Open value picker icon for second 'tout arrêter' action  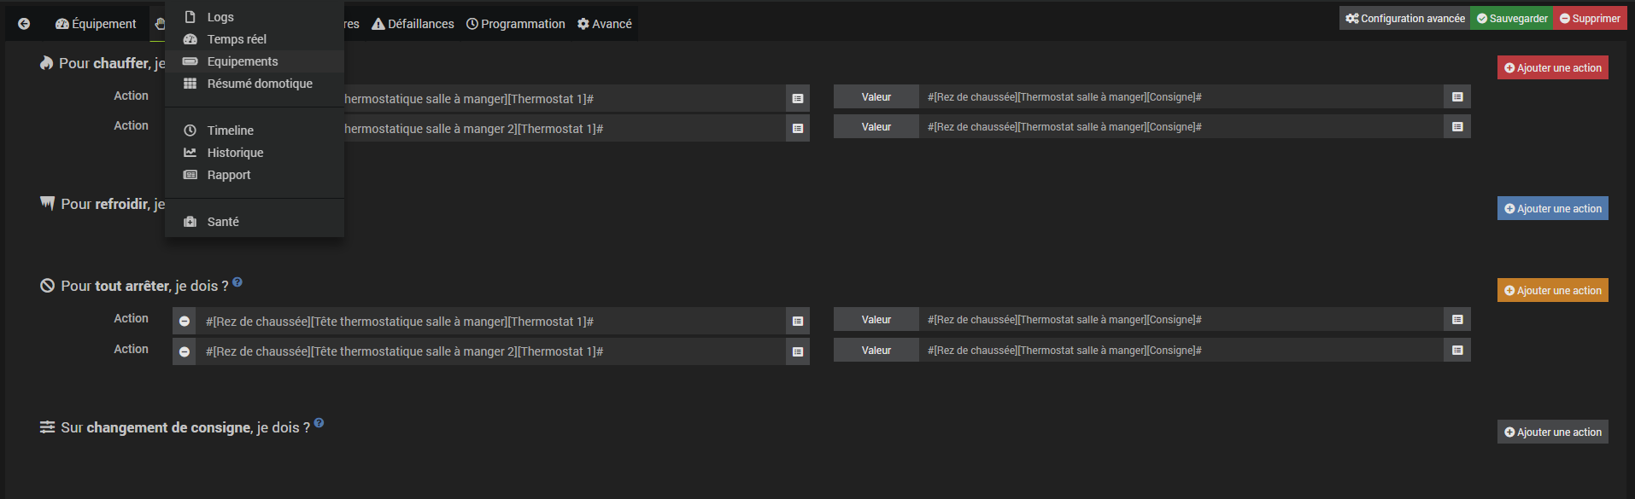click(1457, 351)
